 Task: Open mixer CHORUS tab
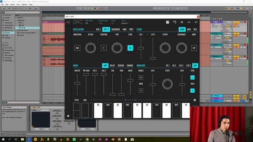click(130, 65)
